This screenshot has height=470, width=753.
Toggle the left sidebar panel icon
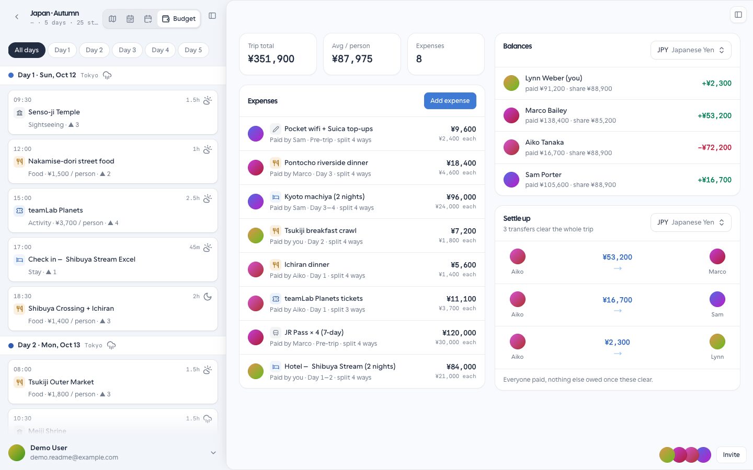click(212, 16)
